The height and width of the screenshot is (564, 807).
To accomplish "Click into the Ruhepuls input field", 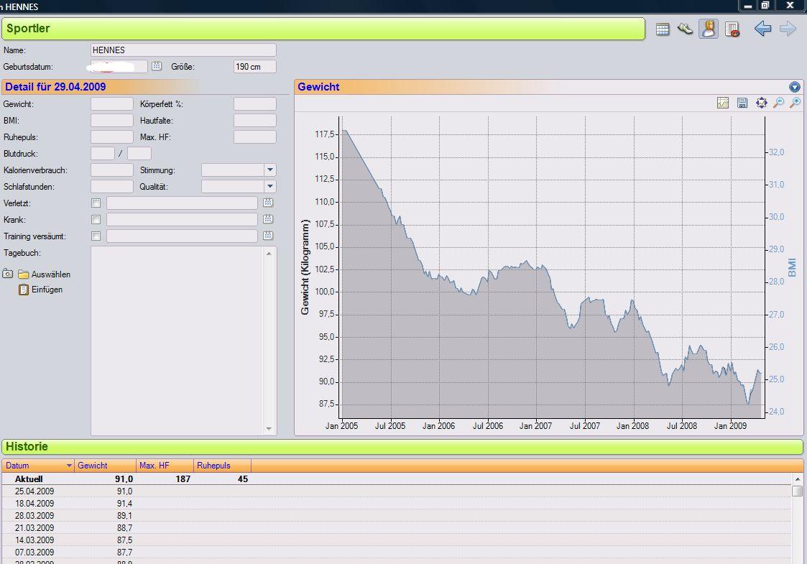I will point(111,137).
